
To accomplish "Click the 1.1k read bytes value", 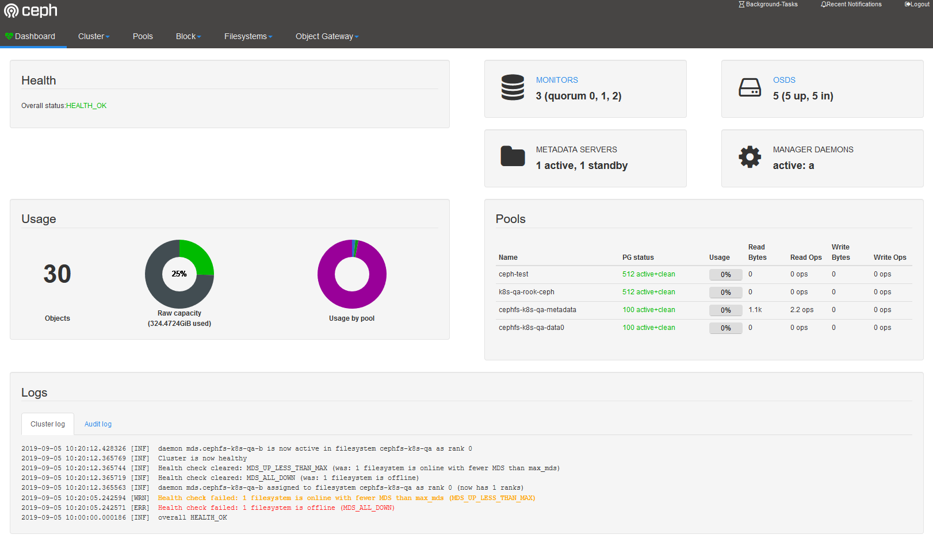I will 755,310.
